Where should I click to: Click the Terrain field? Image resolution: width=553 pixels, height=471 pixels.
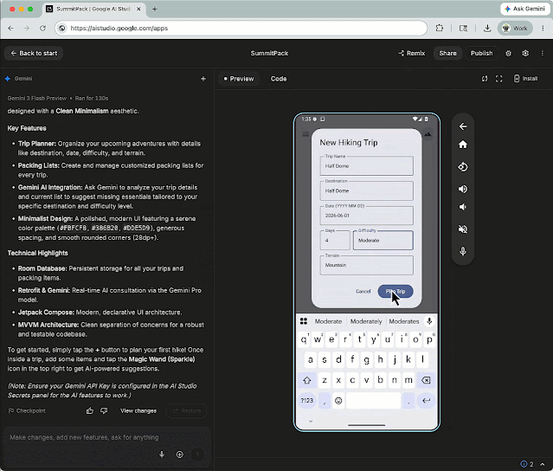pyautogui.click(x=366, y=265)
